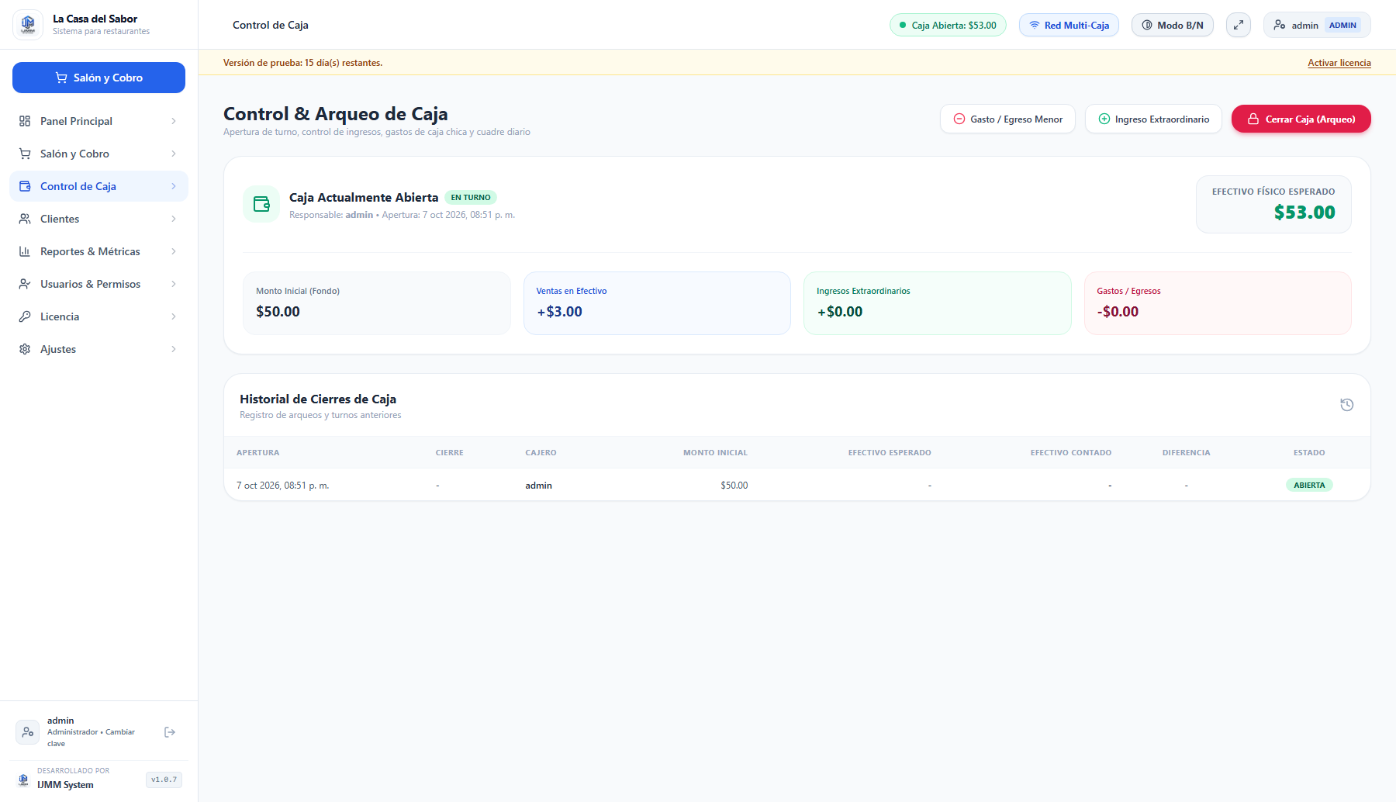Click the IJMM System developer logo

(x=23, y=780)
